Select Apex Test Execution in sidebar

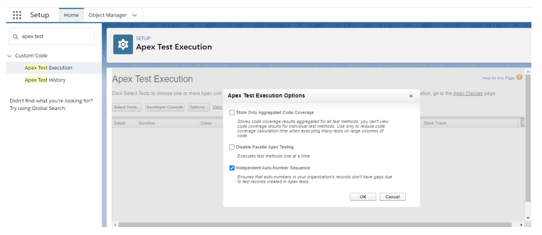tap(48, 68)
